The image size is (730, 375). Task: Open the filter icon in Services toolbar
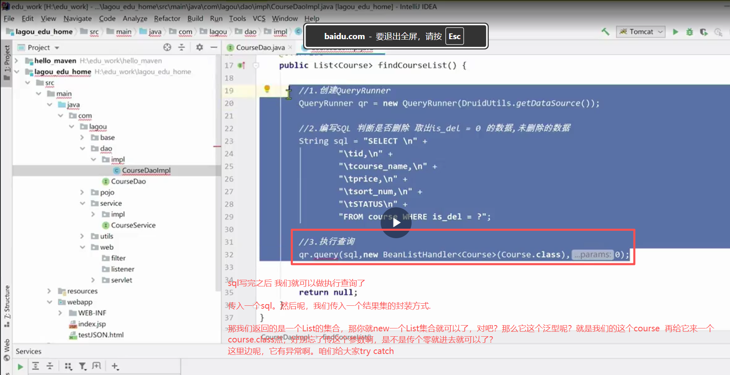click(x=82, y=366)
